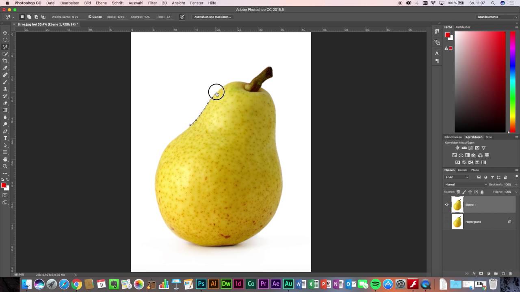
Task: Select the Brush tool
Action: click(5, 82)
